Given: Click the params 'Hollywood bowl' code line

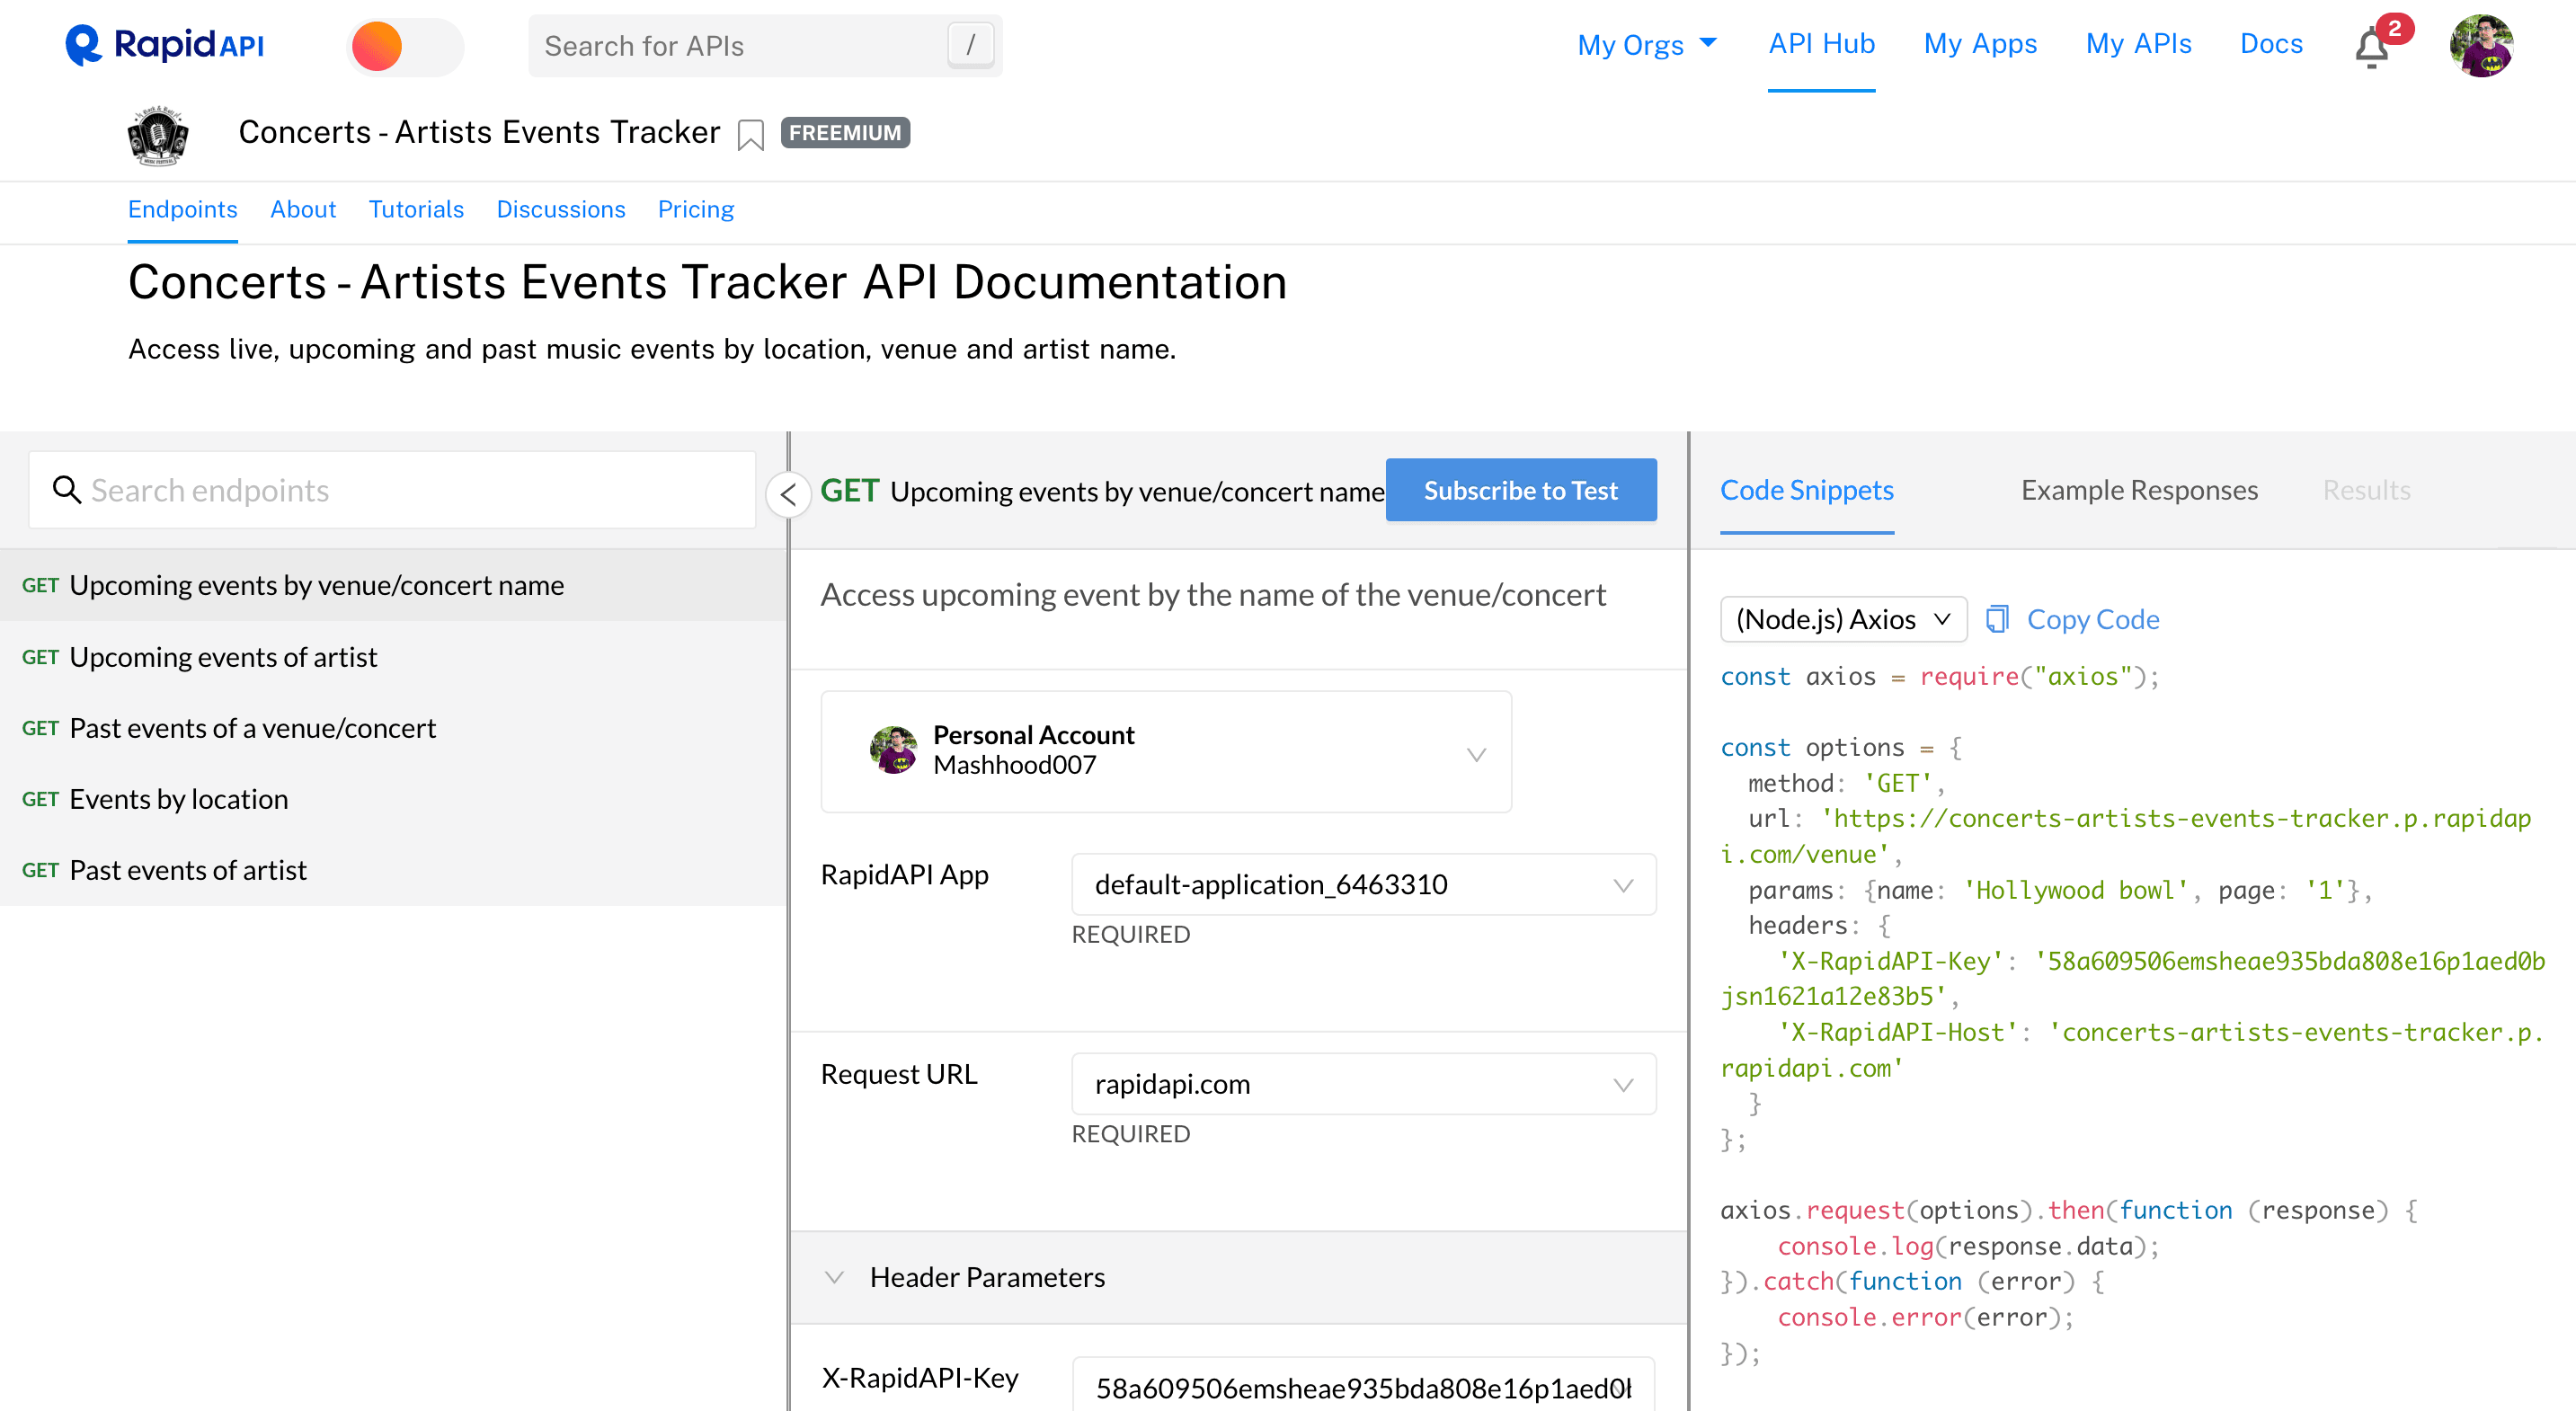Looking at the screenshot, I should (2059, 890).
